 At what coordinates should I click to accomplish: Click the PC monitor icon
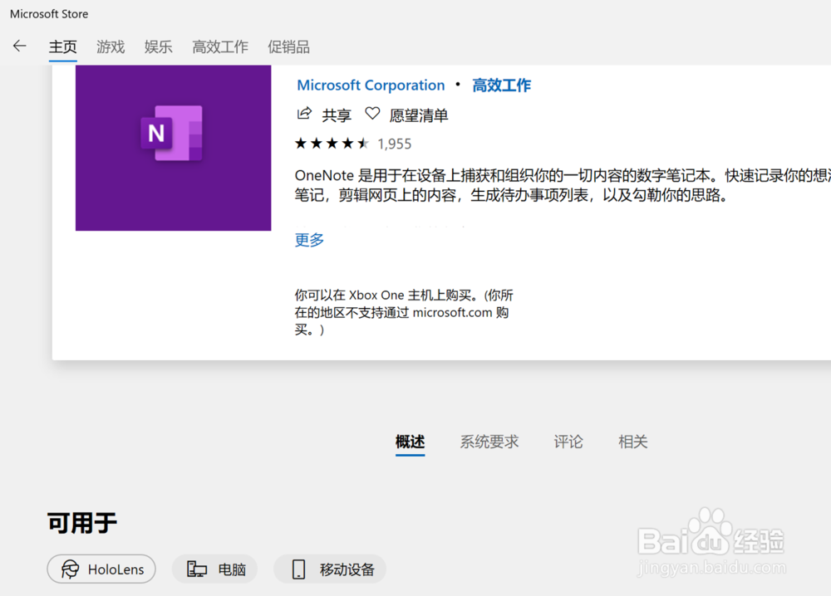(x=197, y=569)
